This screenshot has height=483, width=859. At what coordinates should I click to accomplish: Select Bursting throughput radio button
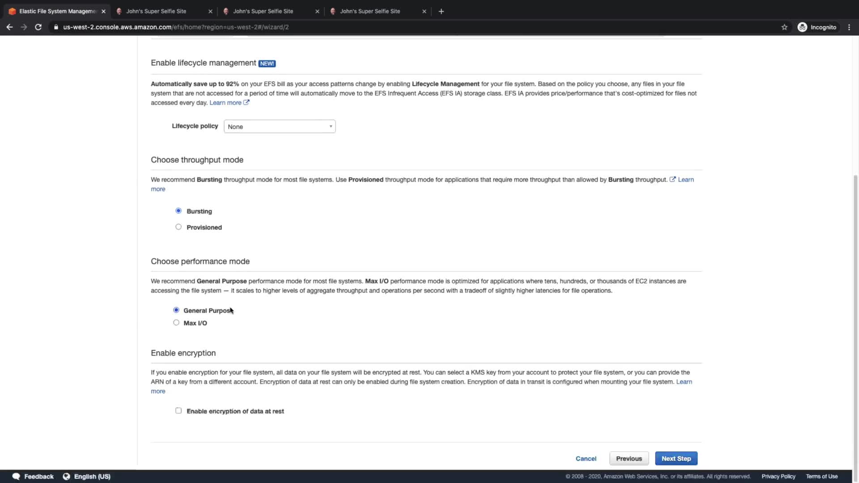[179, 211]
